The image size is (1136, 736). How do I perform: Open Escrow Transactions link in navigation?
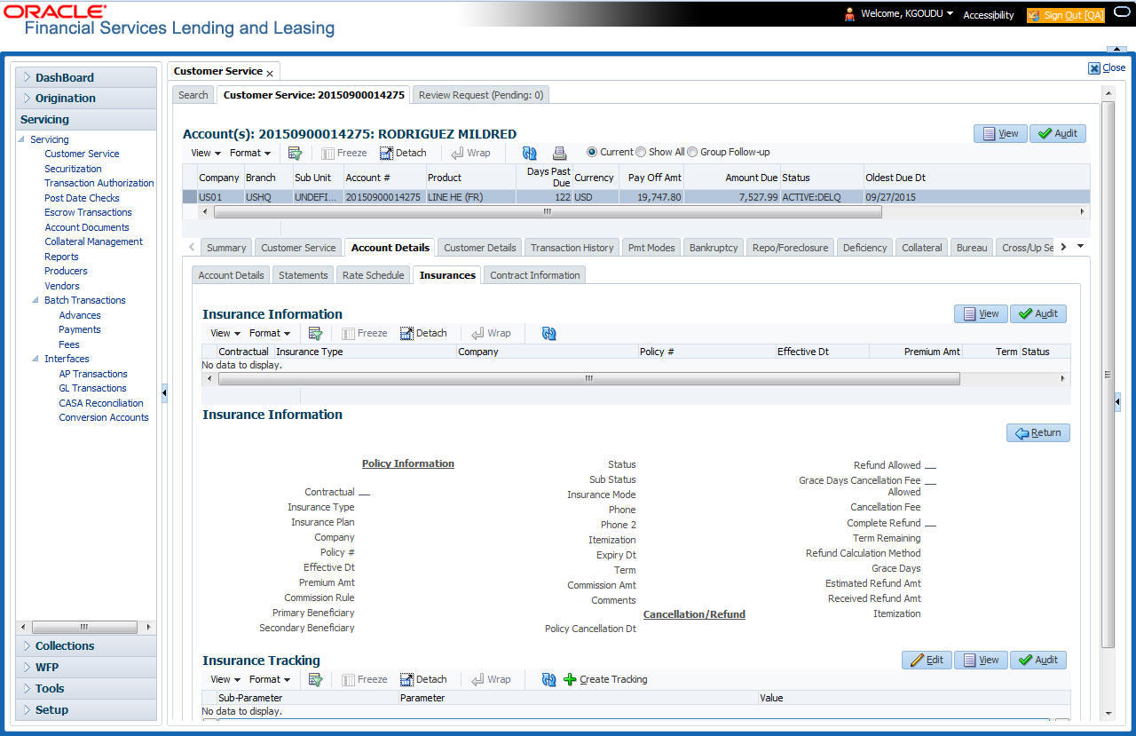pos(88,212)
